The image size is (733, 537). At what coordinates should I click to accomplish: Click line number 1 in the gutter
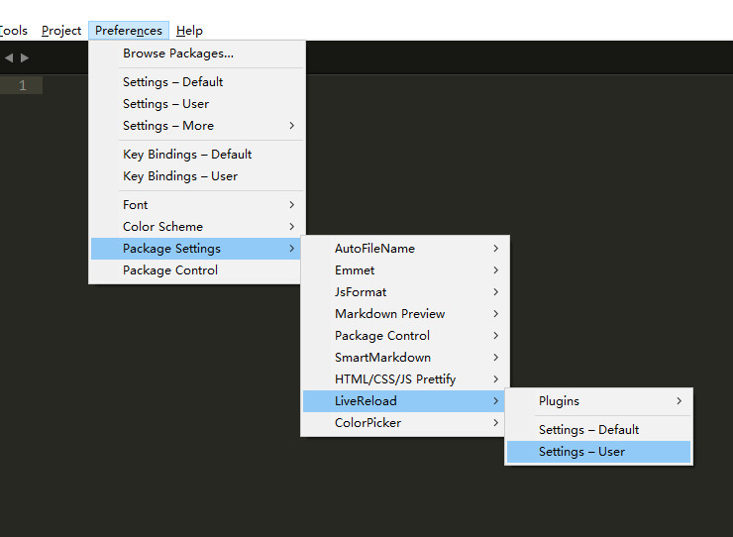point(23,85)
